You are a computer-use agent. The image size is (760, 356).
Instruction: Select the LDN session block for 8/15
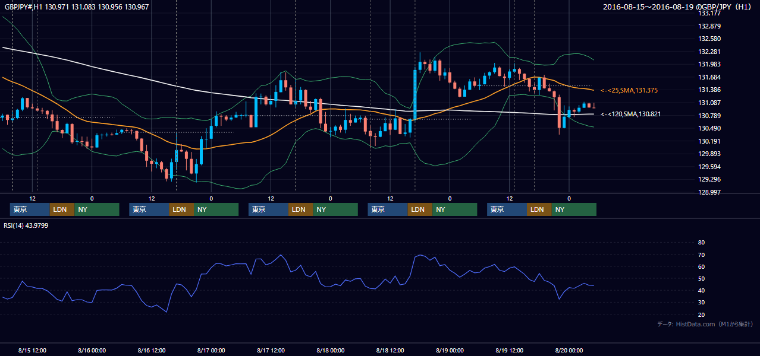62,209
